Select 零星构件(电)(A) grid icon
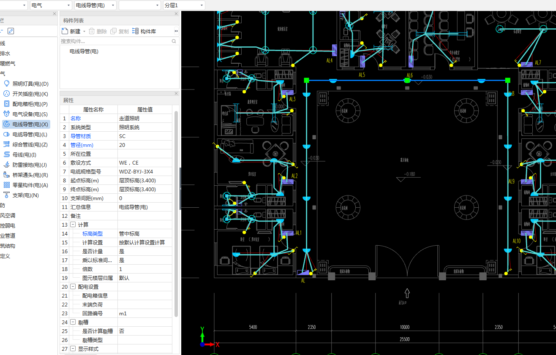Screen dimensions: 556x355 click(x=6, y=185)
